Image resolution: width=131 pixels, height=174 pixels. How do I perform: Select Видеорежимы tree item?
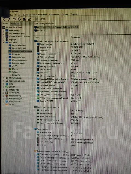pyautogui.click(x=17, y=63)
